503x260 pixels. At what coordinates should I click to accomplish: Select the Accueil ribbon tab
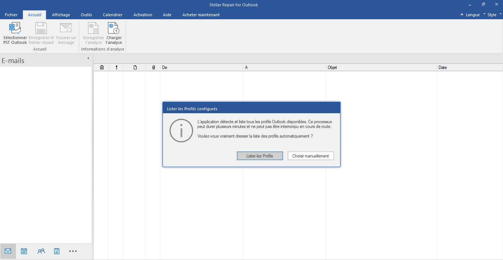pyautogui.click(x=35, y=15)
